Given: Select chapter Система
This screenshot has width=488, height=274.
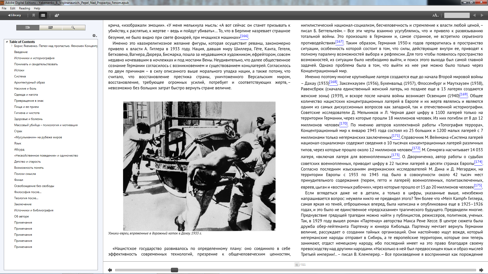Looking at the screenshot, I should [x=20, y=76].
